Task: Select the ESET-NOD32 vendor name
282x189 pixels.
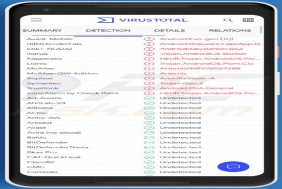Action: 49,49
